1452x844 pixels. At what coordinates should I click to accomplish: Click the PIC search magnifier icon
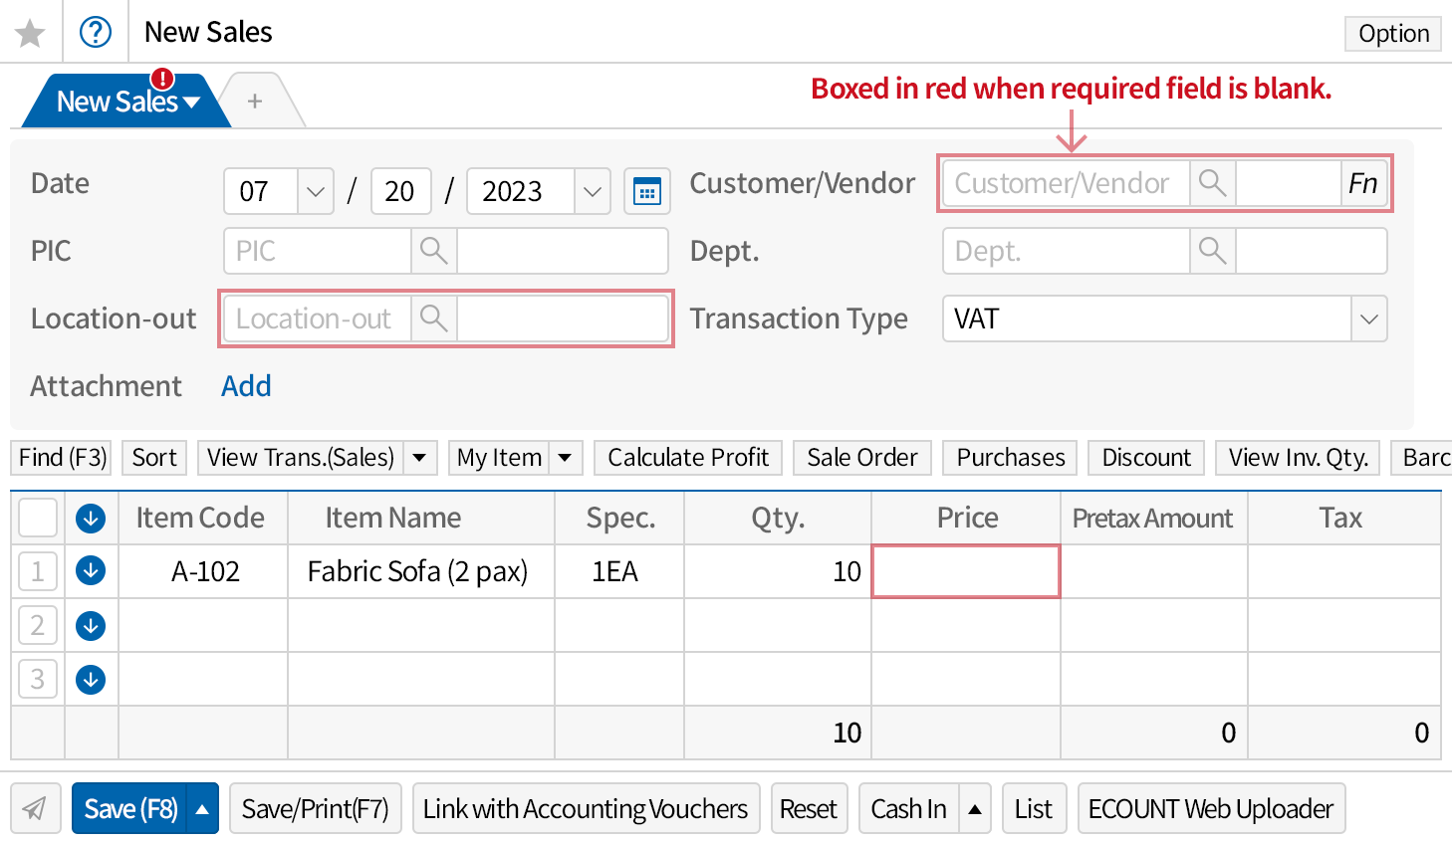(x=433, y=251)
